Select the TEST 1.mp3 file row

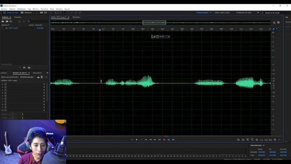24,28
